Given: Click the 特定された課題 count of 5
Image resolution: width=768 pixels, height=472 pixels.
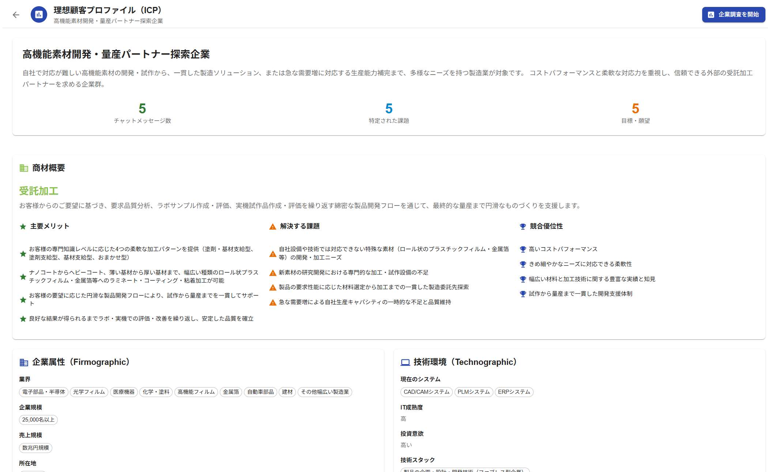Looking at the screenshot, I should (389, 109).
